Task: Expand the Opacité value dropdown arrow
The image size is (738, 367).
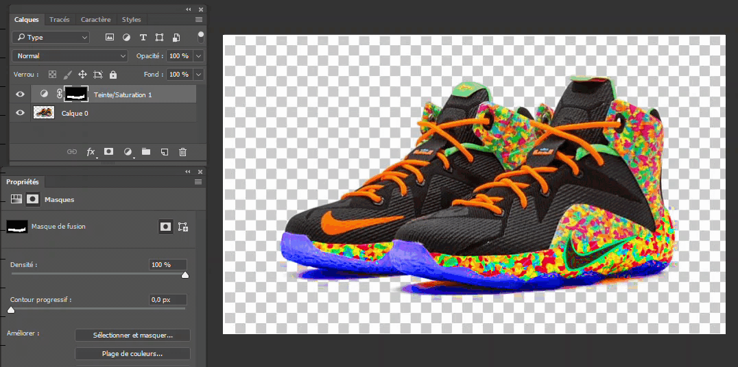Action: point(199,55)
